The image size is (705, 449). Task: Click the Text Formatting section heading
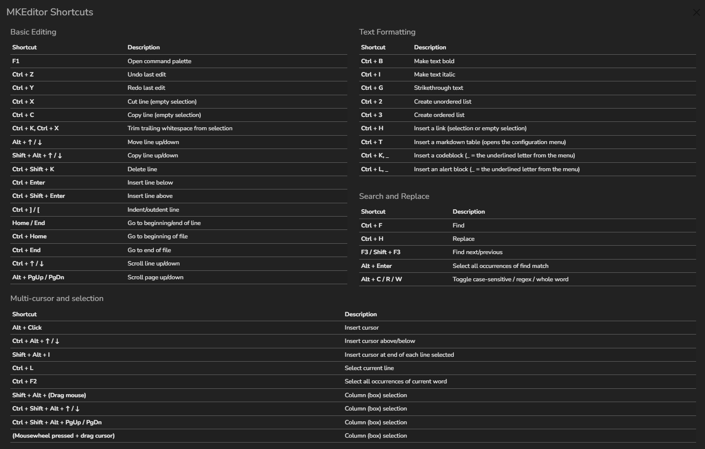tap(387, 32)
